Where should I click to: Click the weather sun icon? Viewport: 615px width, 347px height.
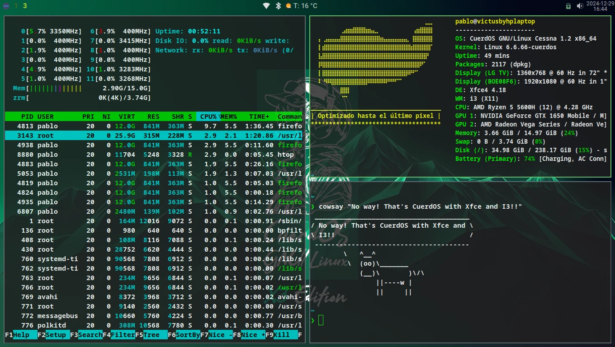(x=289, y=6)
